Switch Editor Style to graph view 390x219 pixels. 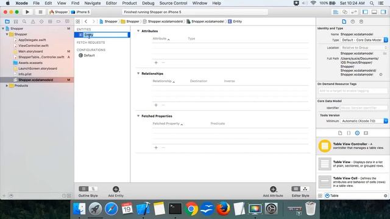pyautogui.click(x=305, y=189)
